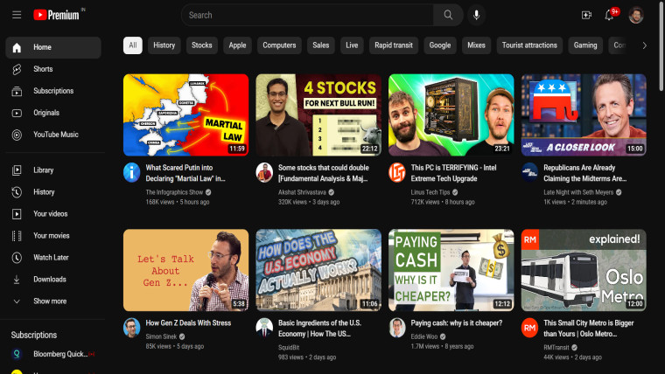The image size is (665, 374).
Task: Open Library in sidebar
Action: (x=53, y=170)
